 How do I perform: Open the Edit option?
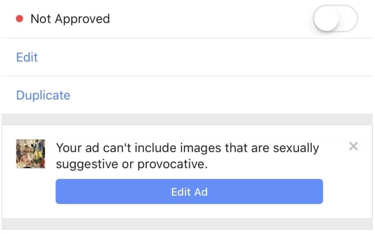(27, 57)
